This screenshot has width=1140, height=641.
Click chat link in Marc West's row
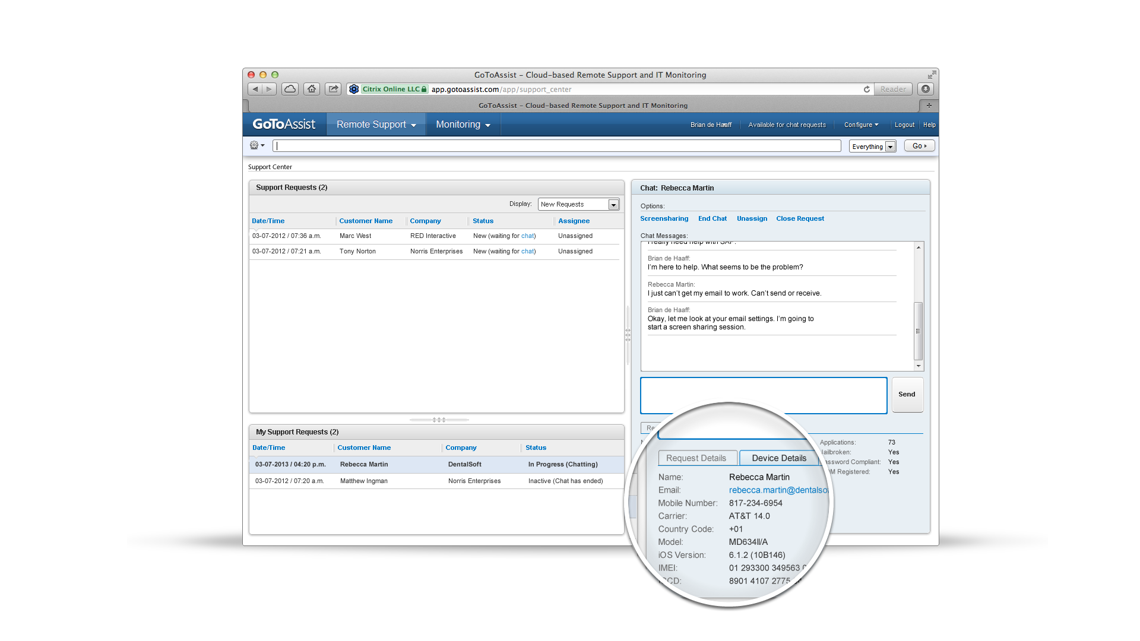527,236
